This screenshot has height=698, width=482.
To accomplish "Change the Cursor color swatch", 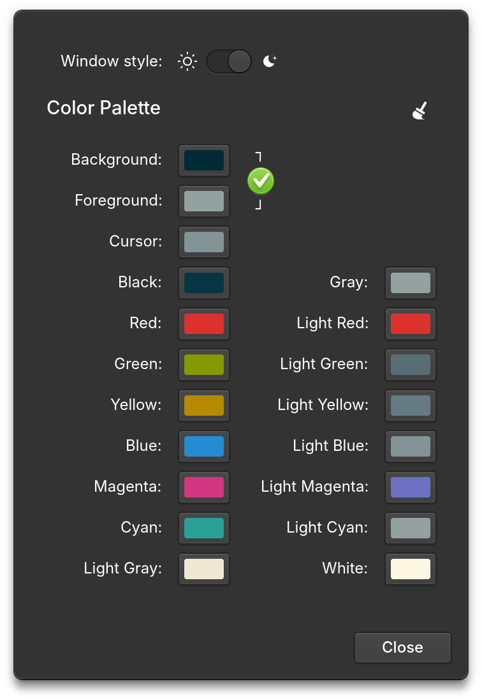I will 204,242.
